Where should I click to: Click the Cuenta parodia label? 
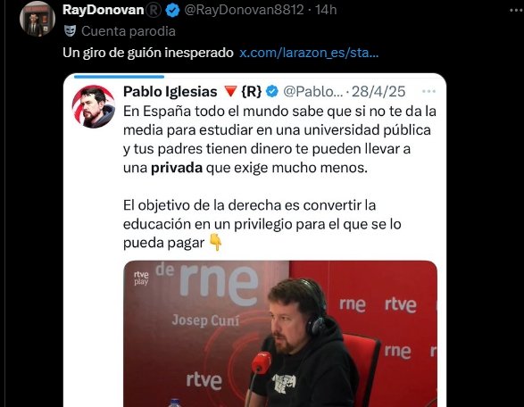pos(129,31)
